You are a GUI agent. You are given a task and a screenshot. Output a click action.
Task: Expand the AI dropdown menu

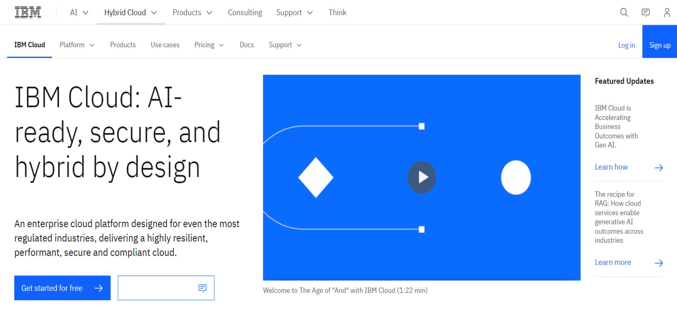(x=79, y=12)
